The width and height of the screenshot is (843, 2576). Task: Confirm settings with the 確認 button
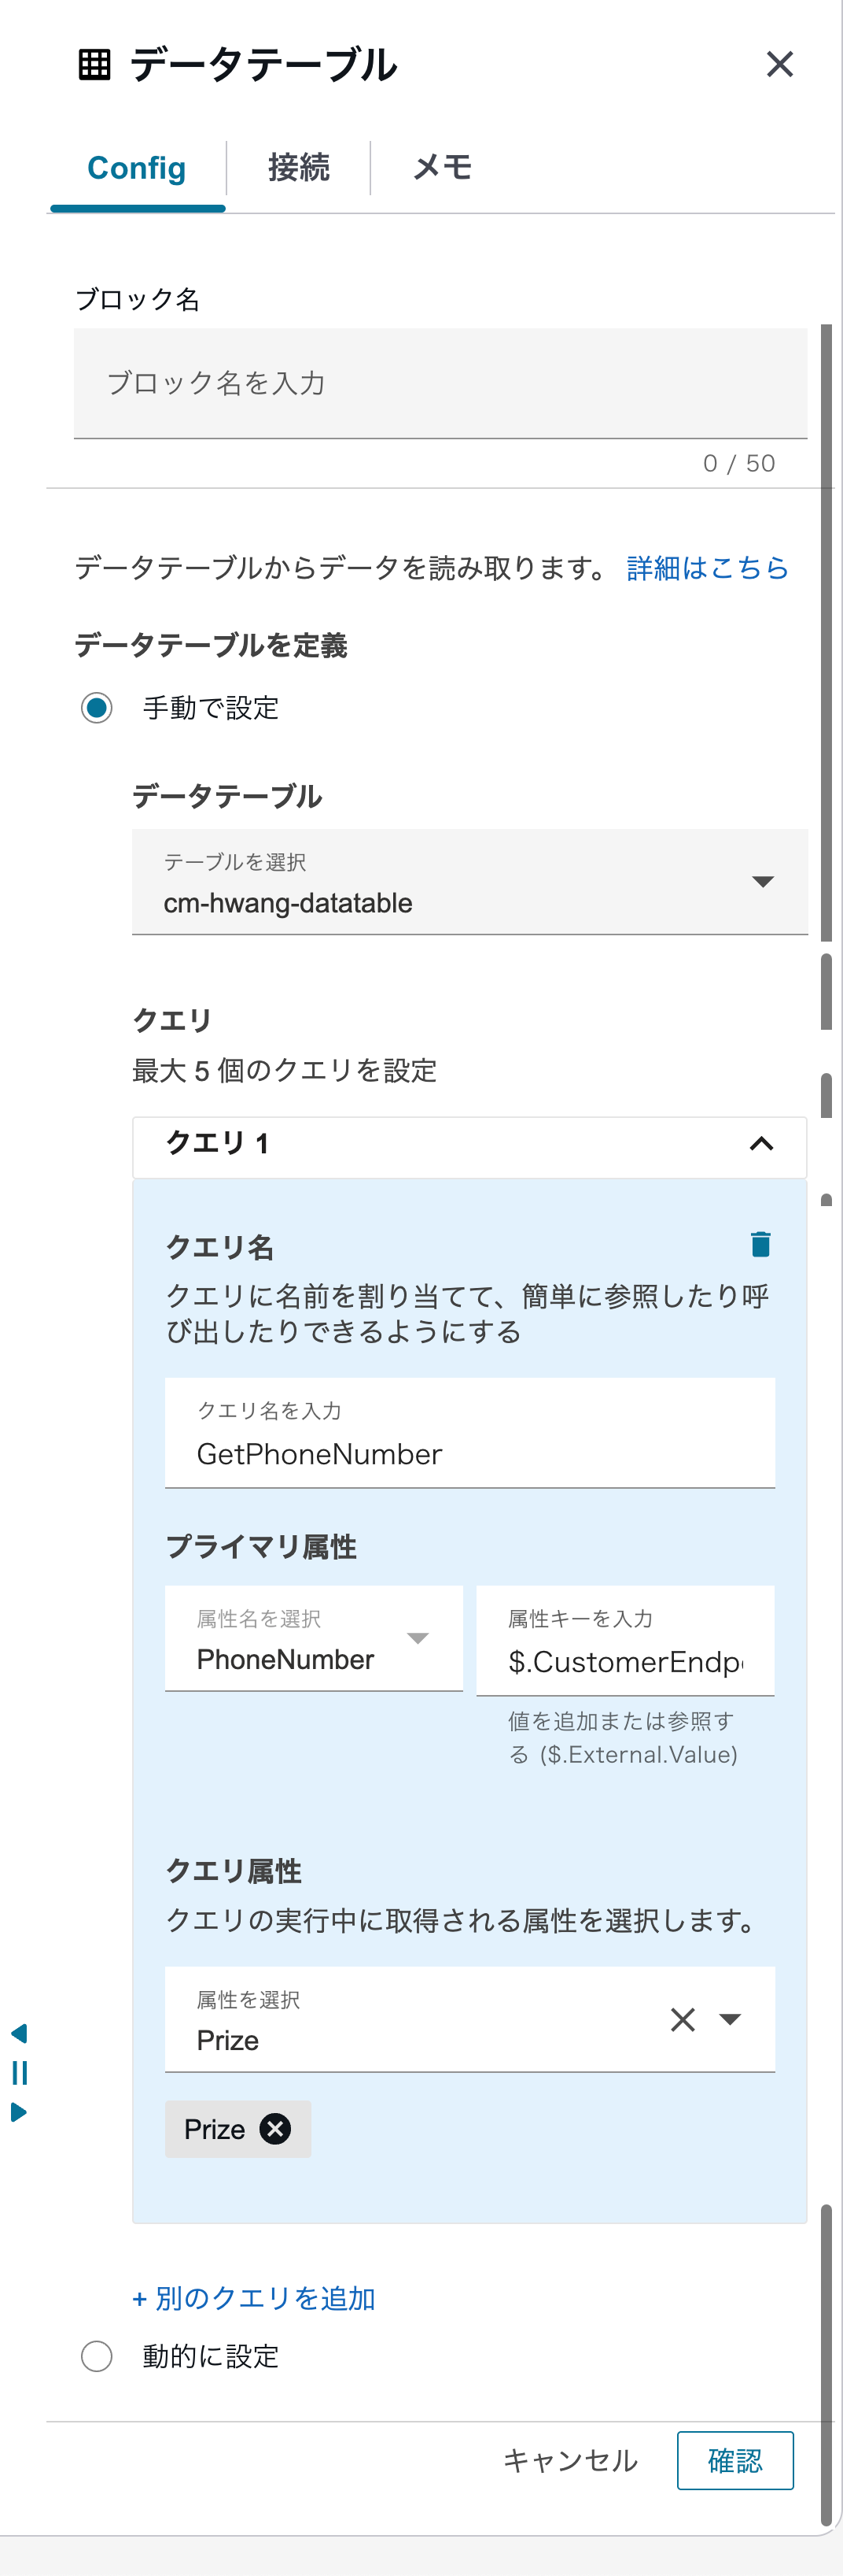coord(735,2461)
